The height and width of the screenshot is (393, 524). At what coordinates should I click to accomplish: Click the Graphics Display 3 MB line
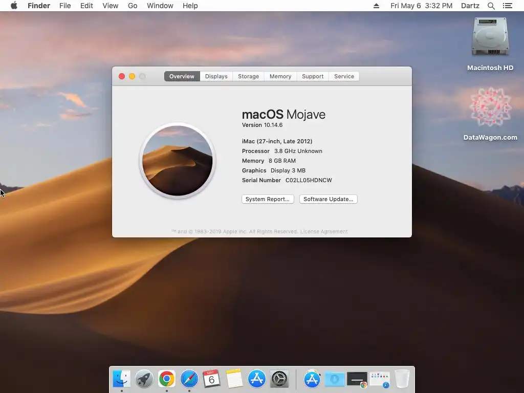pyautogui.click(x=274, y=170)
